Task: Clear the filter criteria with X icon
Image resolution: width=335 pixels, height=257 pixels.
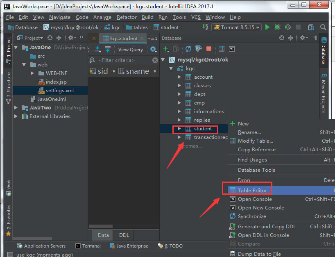Action: (x=155, y=60)
